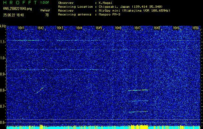
Task: Click the lowest echo line near 0.67 kHz at 1647
Action: pyautogui.click(x=138, y=112)
